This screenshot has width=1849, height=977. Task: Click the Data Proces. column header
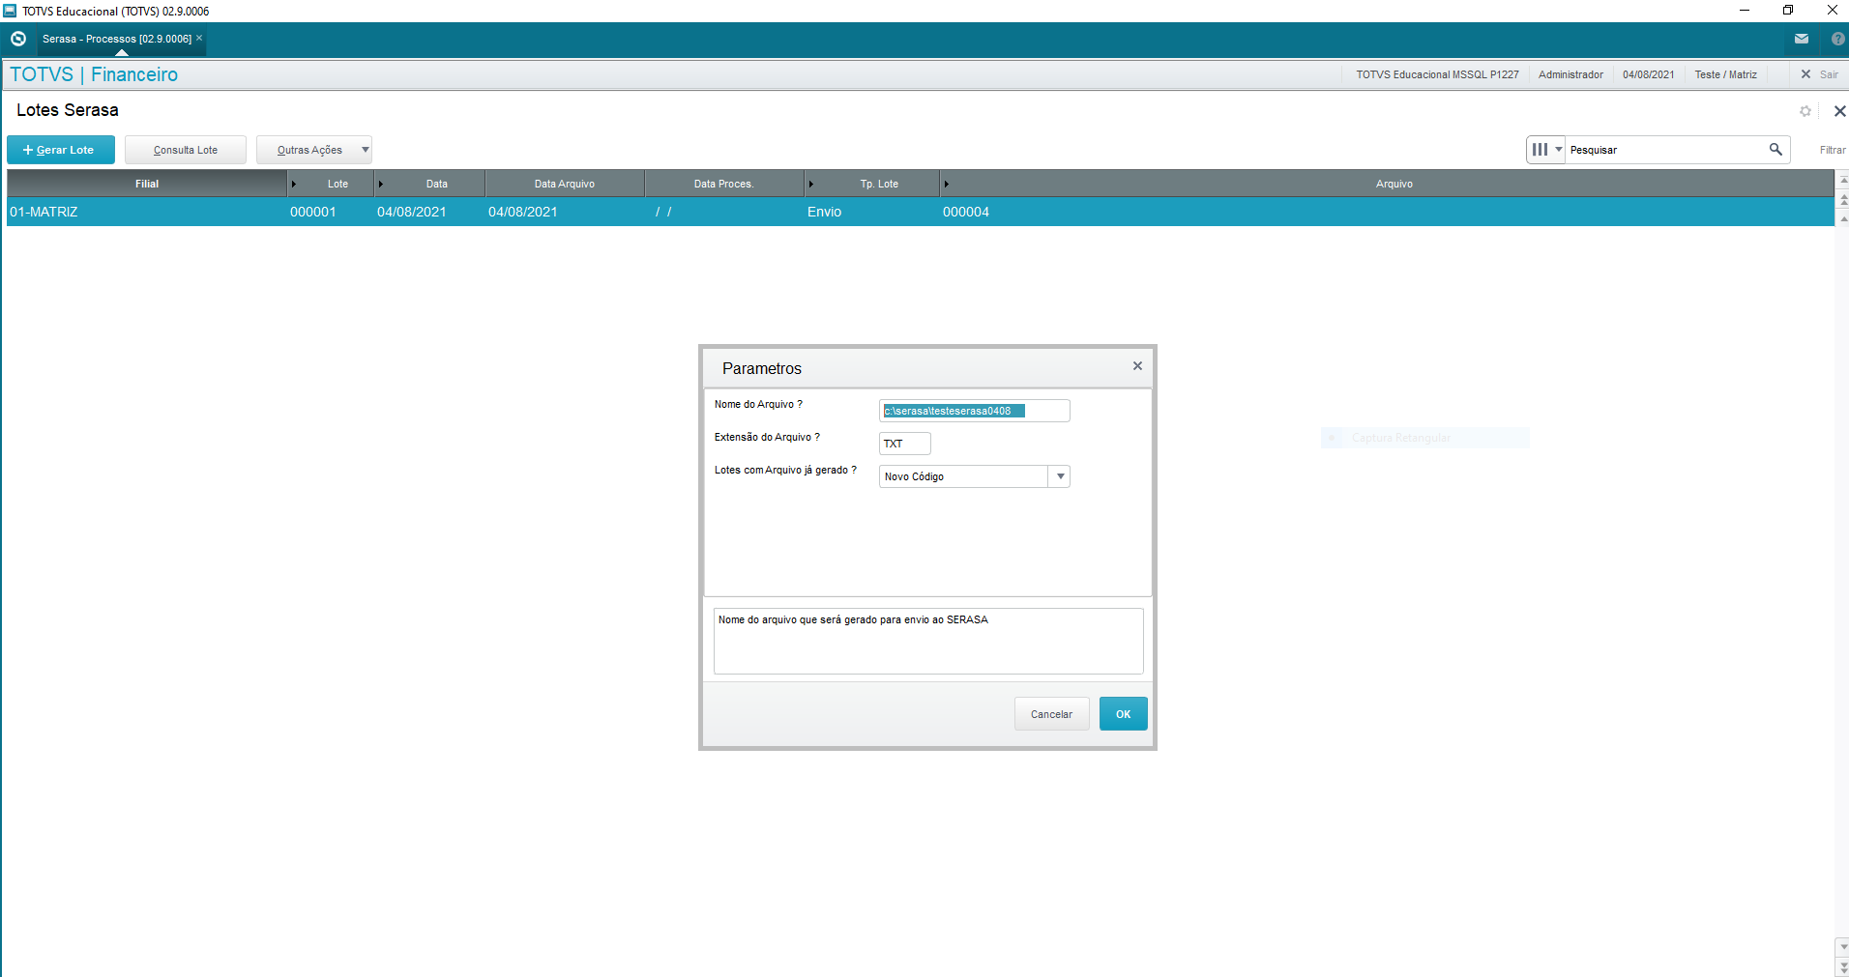click(x=723, y=184)
